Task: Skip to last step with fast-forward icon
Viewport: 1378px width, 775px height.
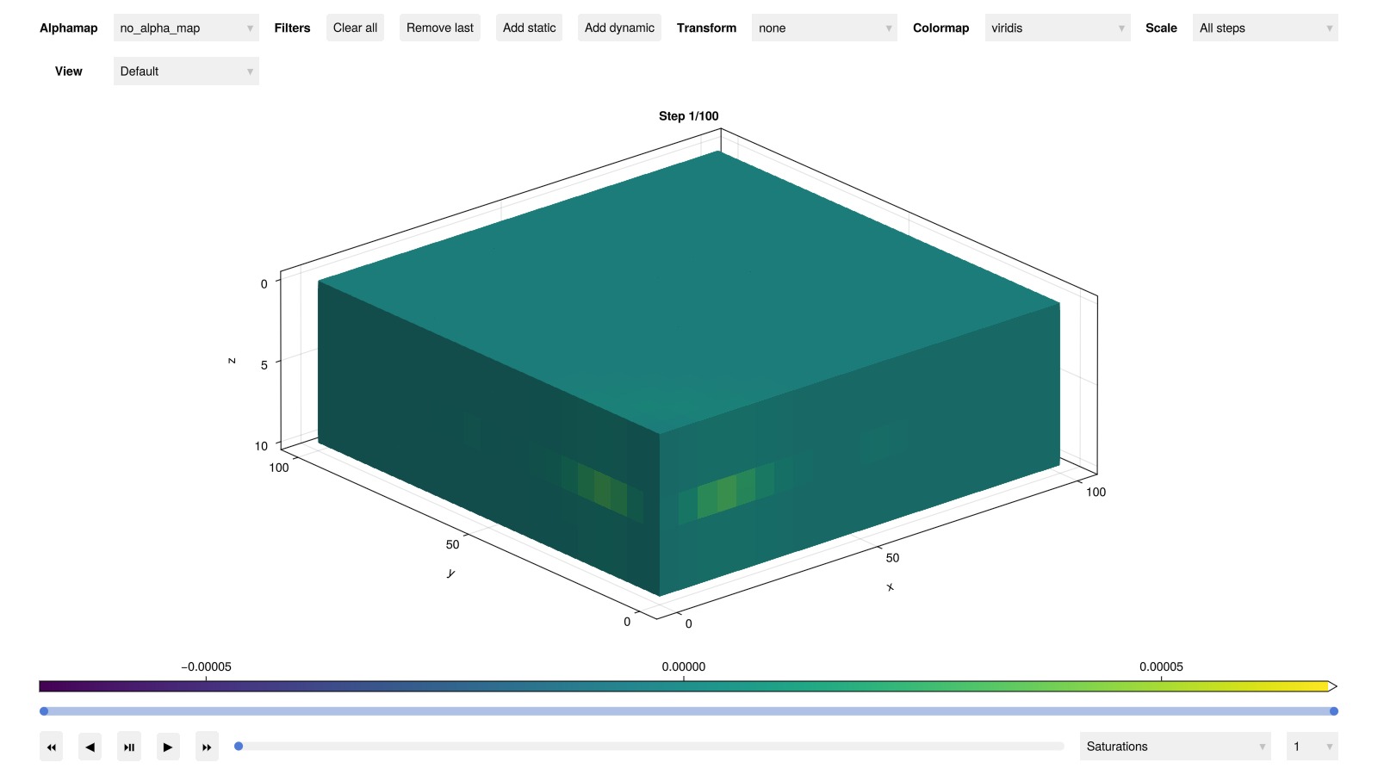Action: (207, 747)
